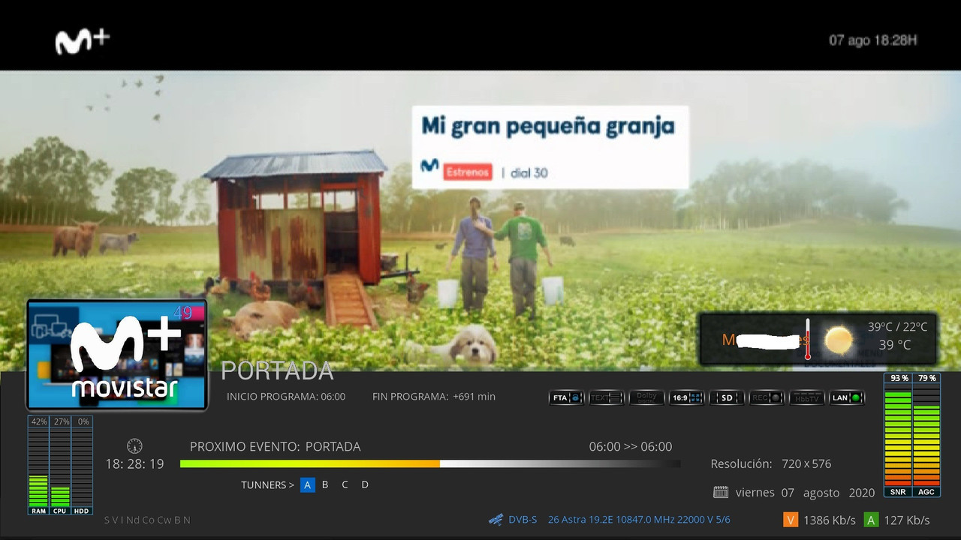The image size is (961, 540).
Task: Click the SNR signal level meter
Action: point(899,435)
